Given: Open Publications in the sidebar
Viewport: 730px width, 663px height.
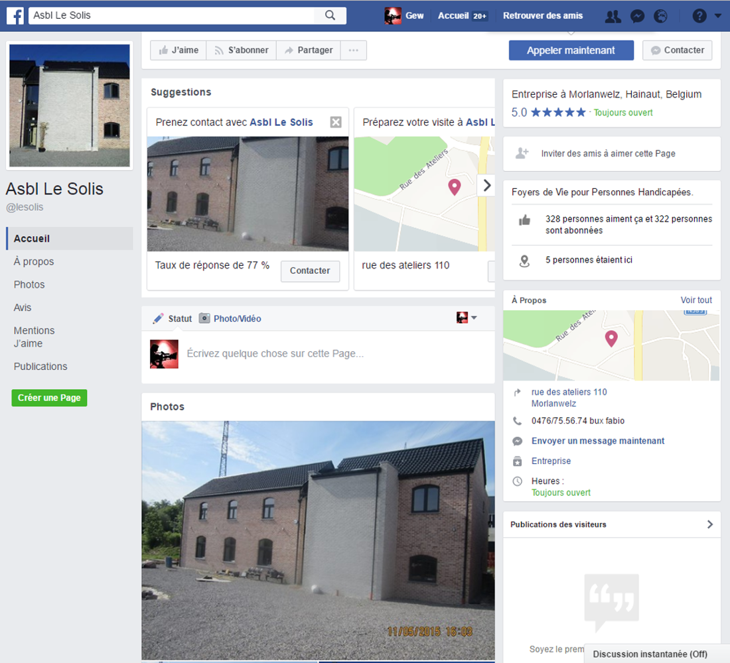Looking at the screenshot, I should point(40,367).
